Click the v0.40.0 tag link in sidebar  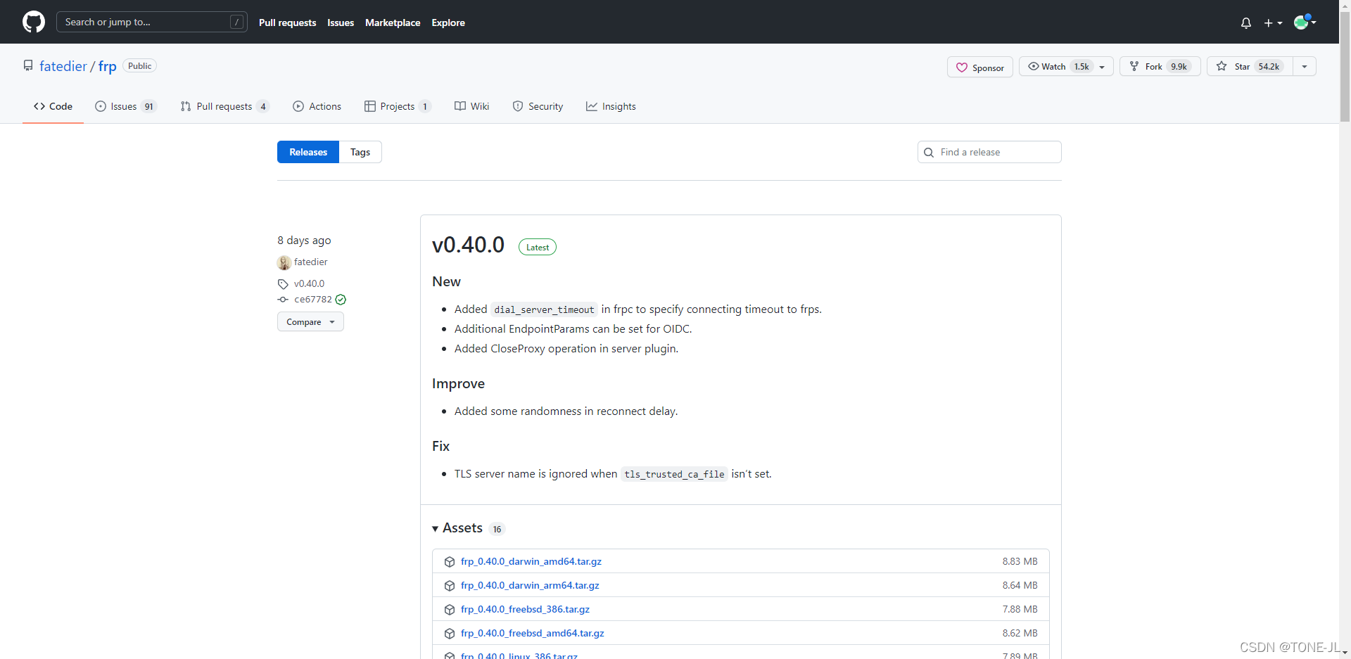(x=309, y=283)
